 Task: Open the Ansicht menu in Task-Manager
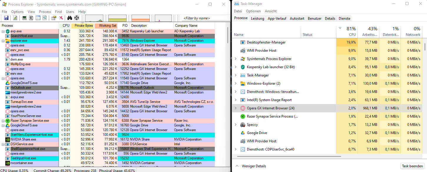pos(271,11)
